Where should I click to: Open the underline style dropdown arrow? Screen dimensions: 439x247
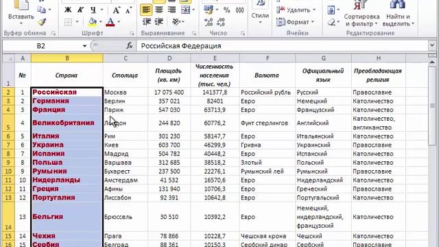(102, 10)
